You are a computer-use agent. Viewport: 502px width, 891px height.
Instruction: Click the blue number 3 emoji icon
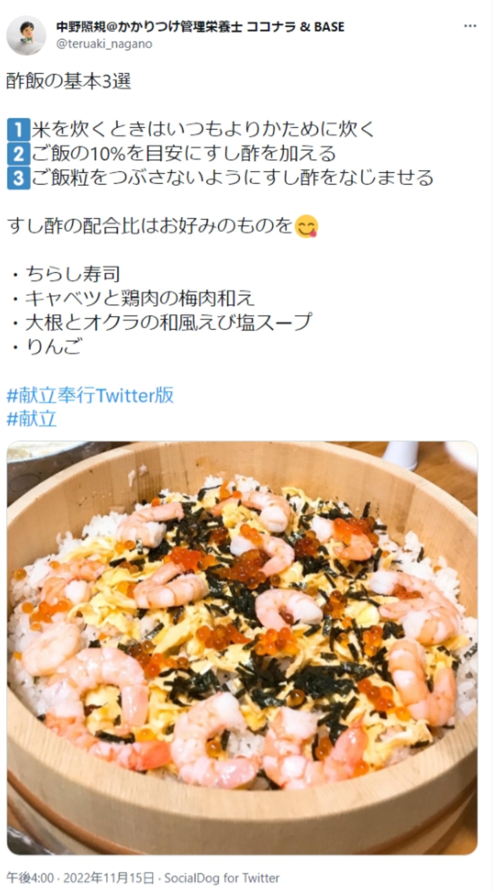(x=18, y=178)
